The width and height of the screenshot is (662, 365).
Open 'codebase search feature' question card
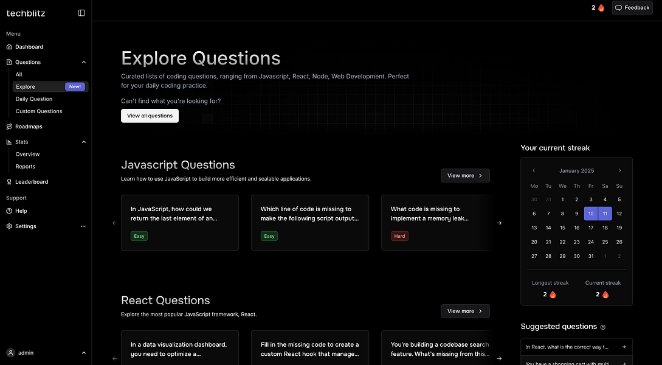coord(437,348)
